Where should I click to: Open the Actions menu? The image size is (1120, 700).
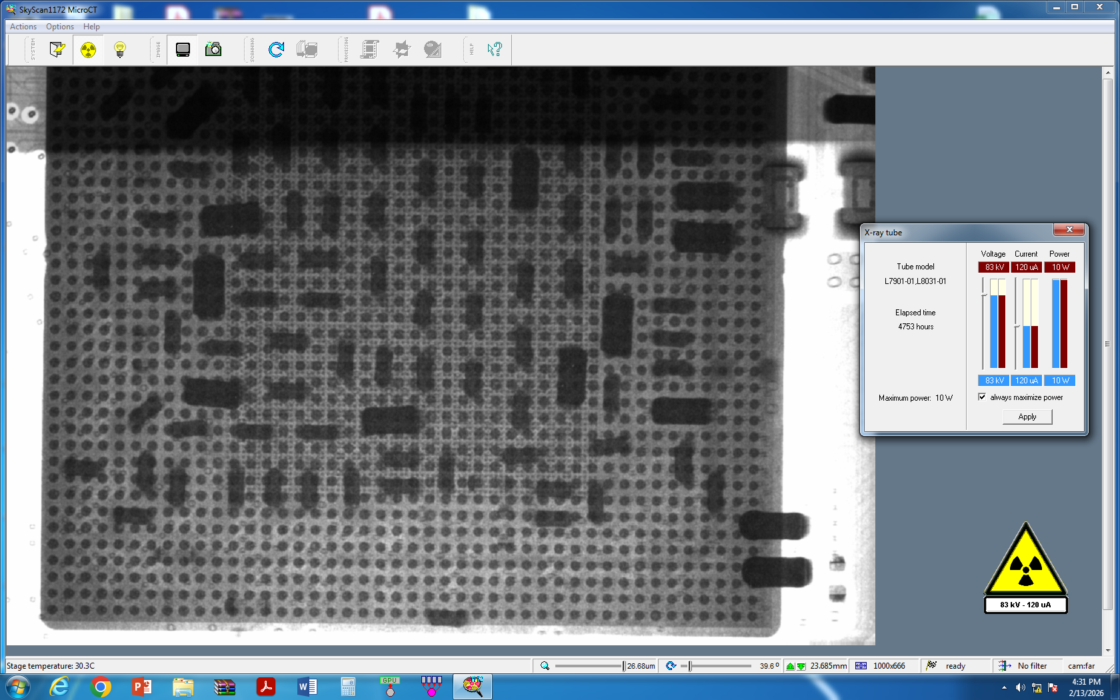23,27
